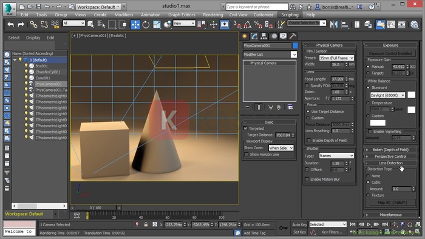Expand the Perspective Control rollout
The height and width of the screenshot is (239, 425).
pos(390,157)
